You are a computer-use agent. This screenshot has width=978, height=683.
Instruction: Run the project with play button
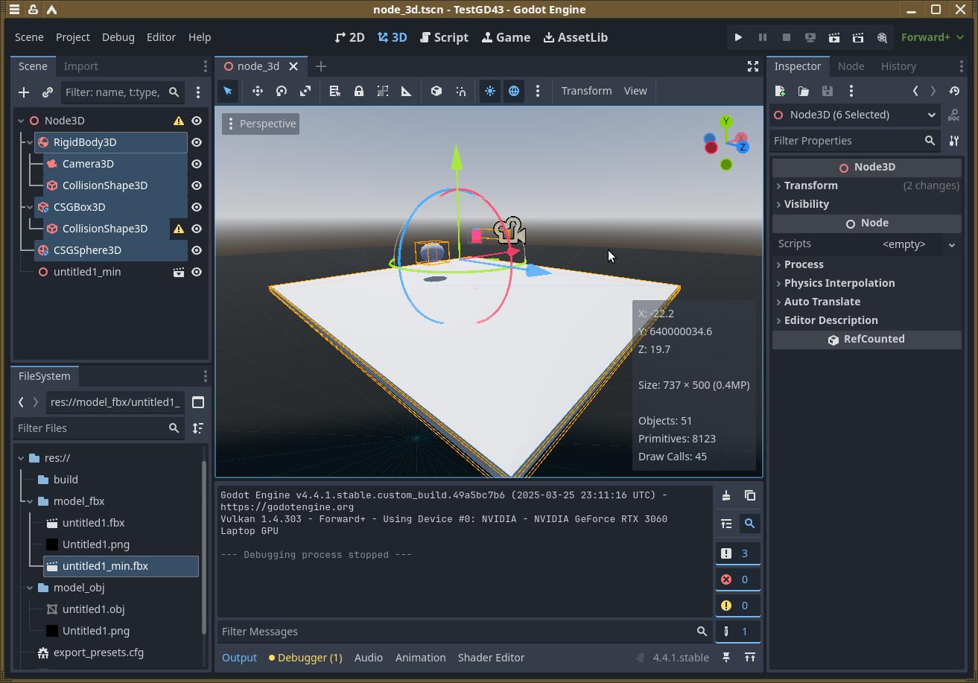pos(738,37)
